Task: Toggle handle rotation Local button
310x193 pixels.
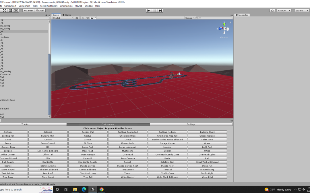Action: (40, 11)
